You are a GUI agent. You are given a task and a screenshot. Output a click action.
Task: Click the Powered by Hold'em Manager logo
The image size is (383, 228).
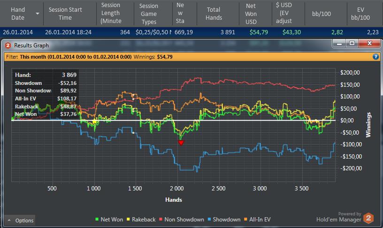point(345,217)
